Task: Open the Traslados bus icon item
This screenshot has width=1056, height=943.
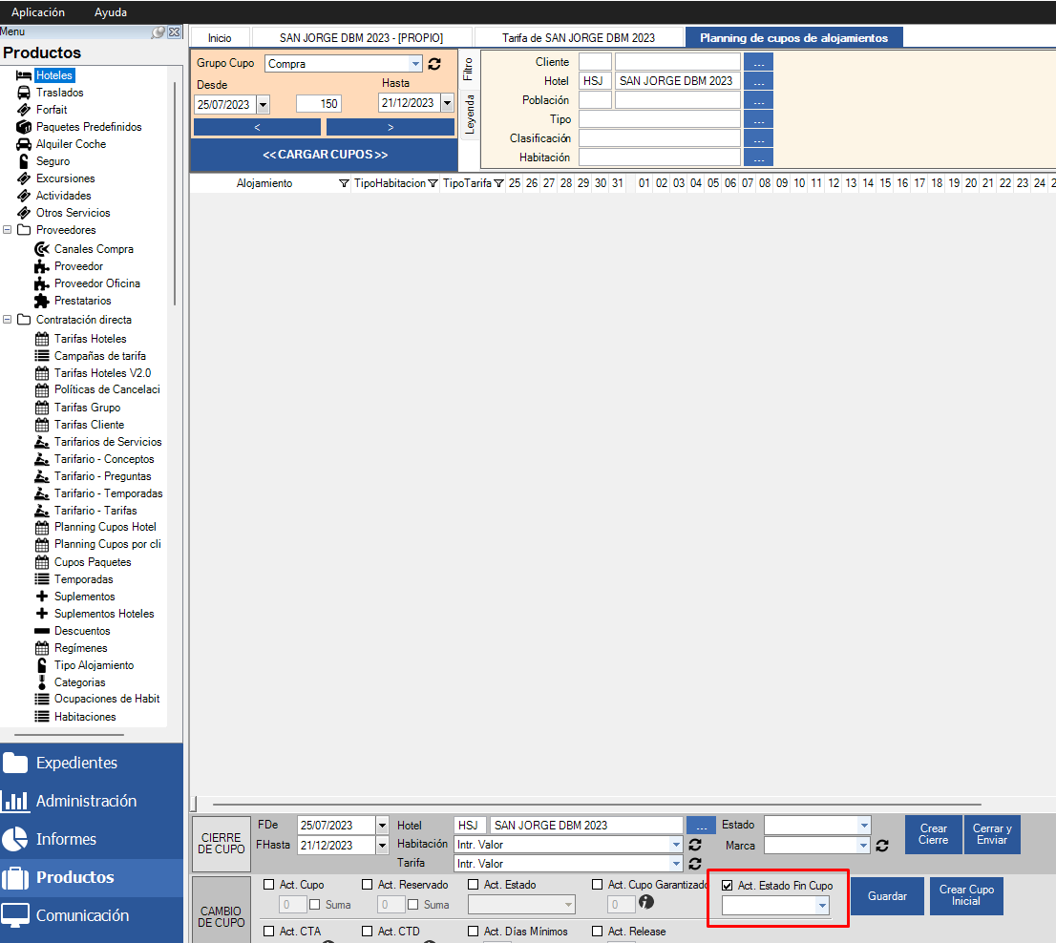Action: (x=24, y=93)
